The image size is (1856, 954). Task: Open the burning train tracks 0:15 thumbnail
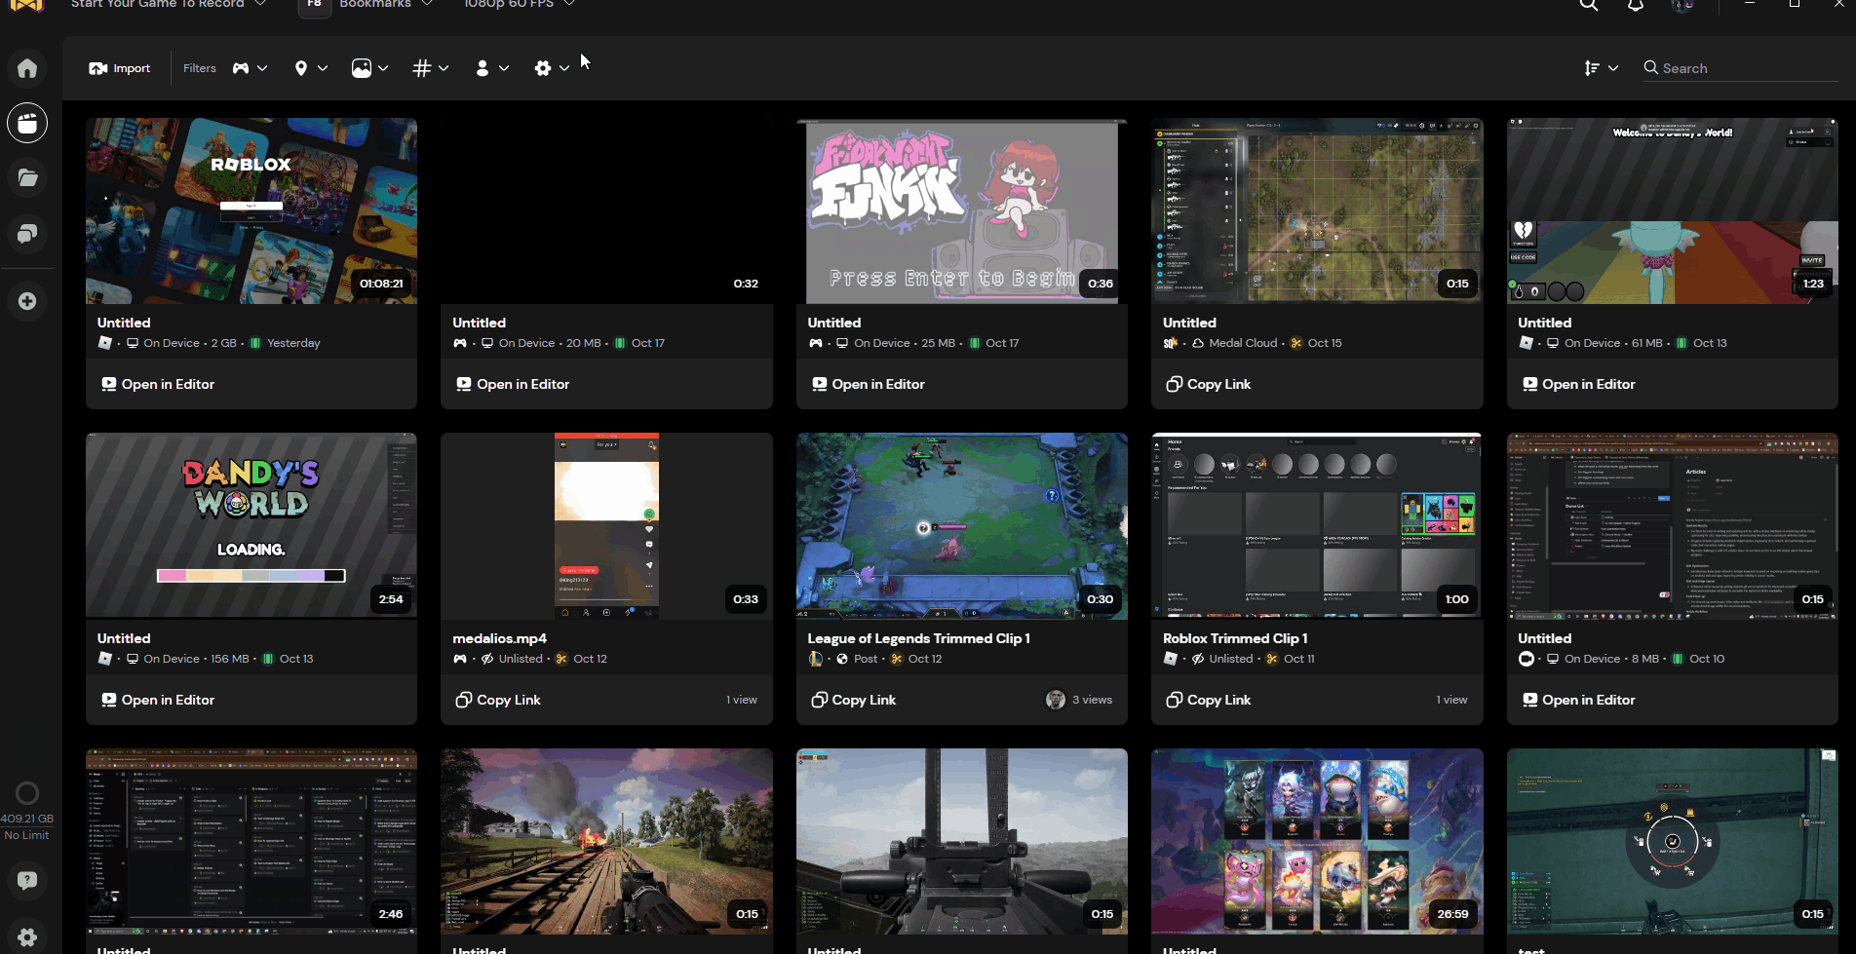606,842
